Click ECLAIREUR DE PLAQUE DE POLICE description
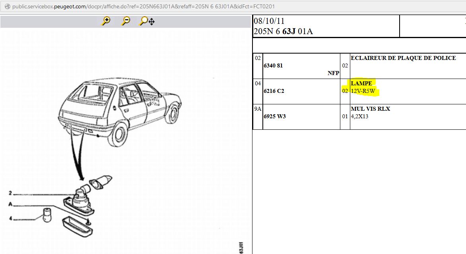This screenshot has height=254, width=466. click(x=403, y=58)
